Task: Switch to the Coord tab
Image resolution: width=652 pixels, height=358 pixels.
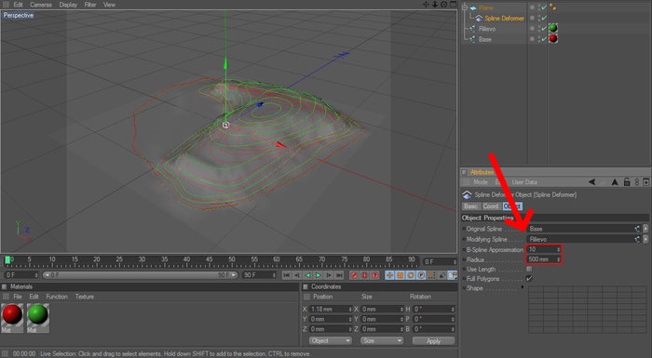Action: click(491, 206)
